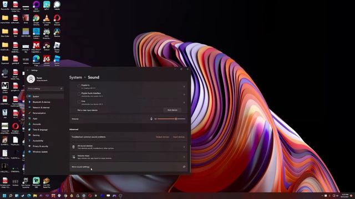
Task: Click System in the breadcrumb
Action: 75,77
